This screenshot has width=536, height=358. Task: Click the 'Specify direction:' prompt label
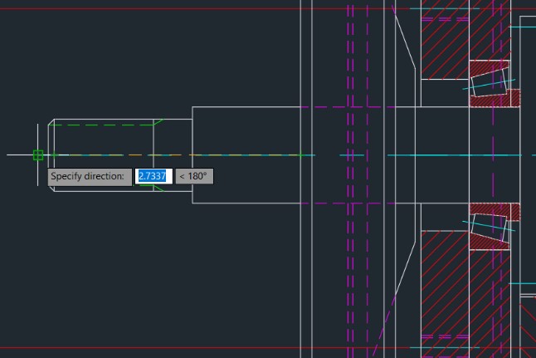coord(90,177)
